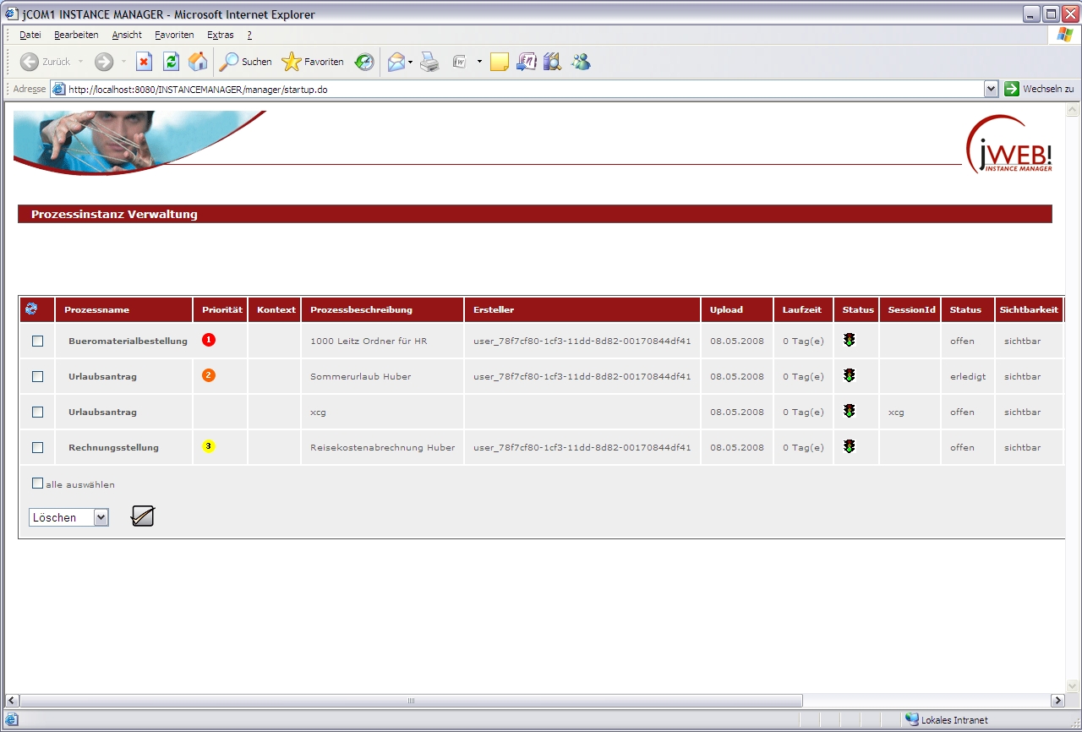Open the Mail toolbar dropdown arrow

tap(410, 62)
